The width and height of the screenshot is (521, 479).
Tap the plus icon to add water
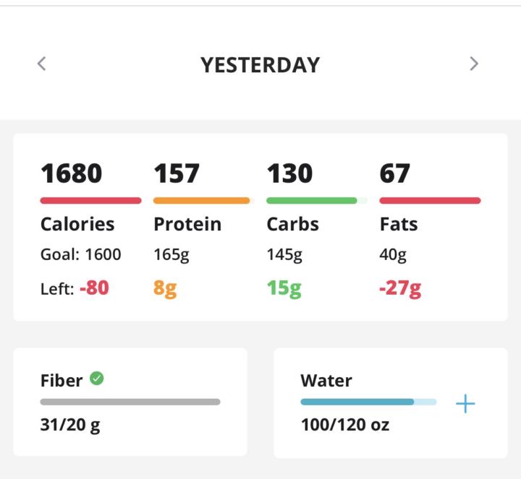465,404
